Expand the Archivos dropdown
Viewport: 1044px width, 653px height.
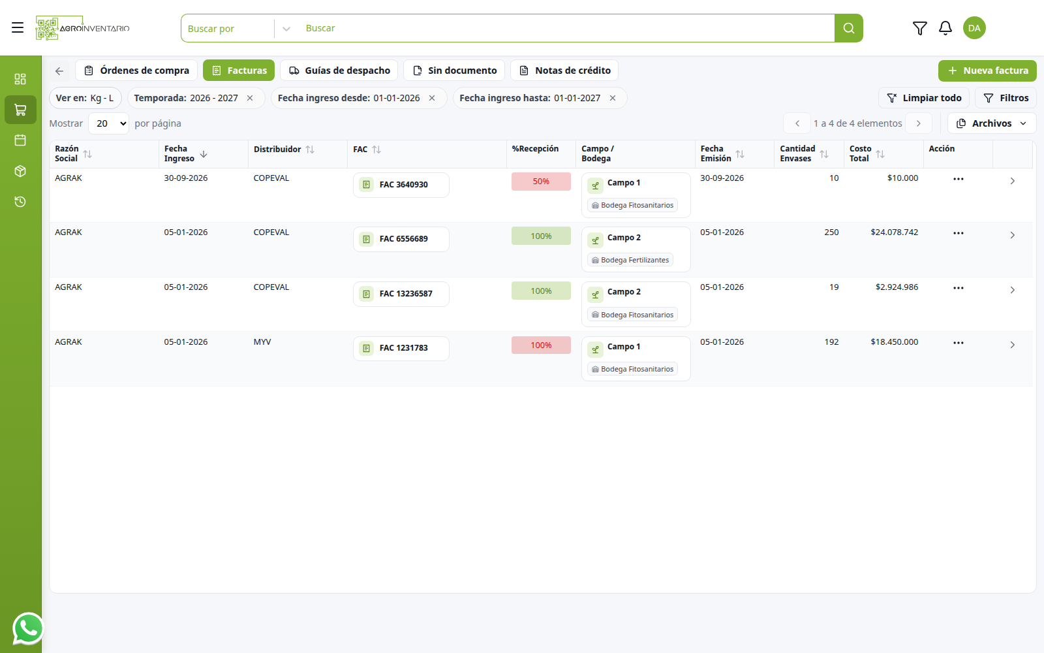tap(992, 123)
